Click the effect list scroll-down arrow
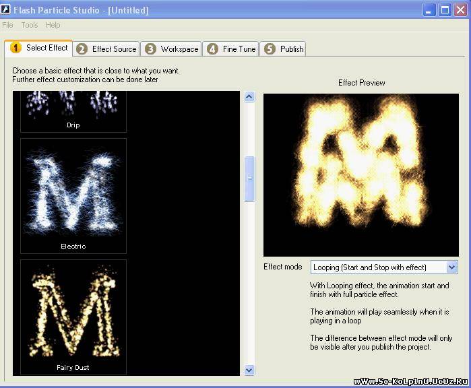The image size is (471, 388). click(x=249, y=370)
